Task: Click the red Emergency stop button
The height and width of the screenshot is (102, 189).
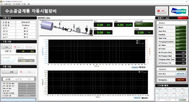Action: click(181, 80)
